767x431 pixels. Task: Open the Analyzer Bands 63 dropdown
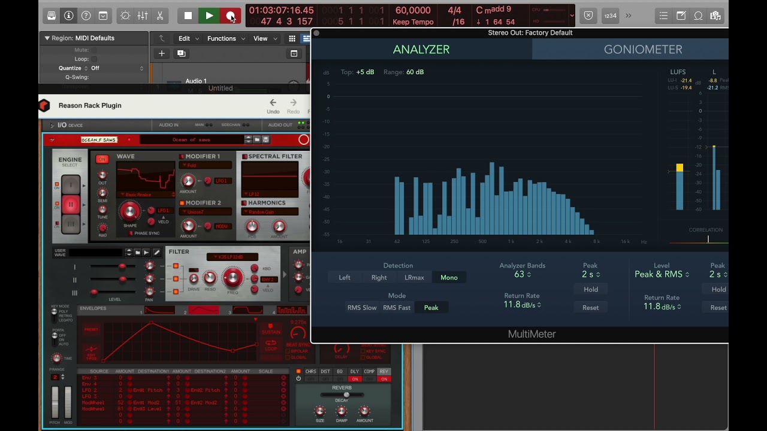pos(523,274)
